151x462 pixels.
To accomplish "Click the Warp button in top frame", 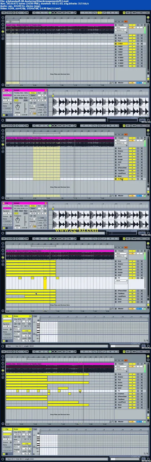I will point(33,93).
